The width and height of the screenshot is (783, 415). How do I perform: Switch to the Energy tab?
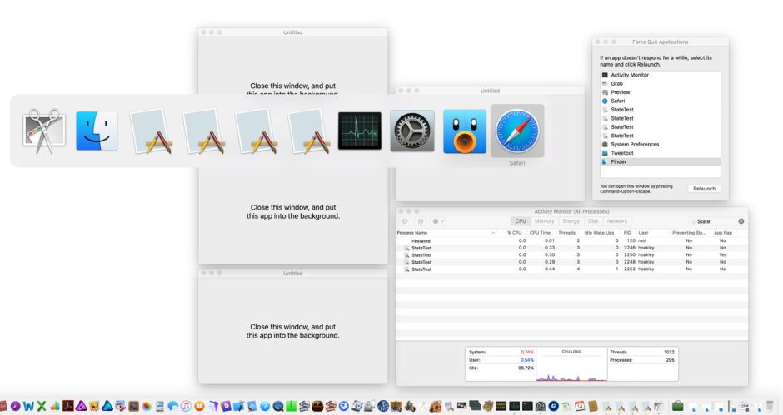[571, 221]
